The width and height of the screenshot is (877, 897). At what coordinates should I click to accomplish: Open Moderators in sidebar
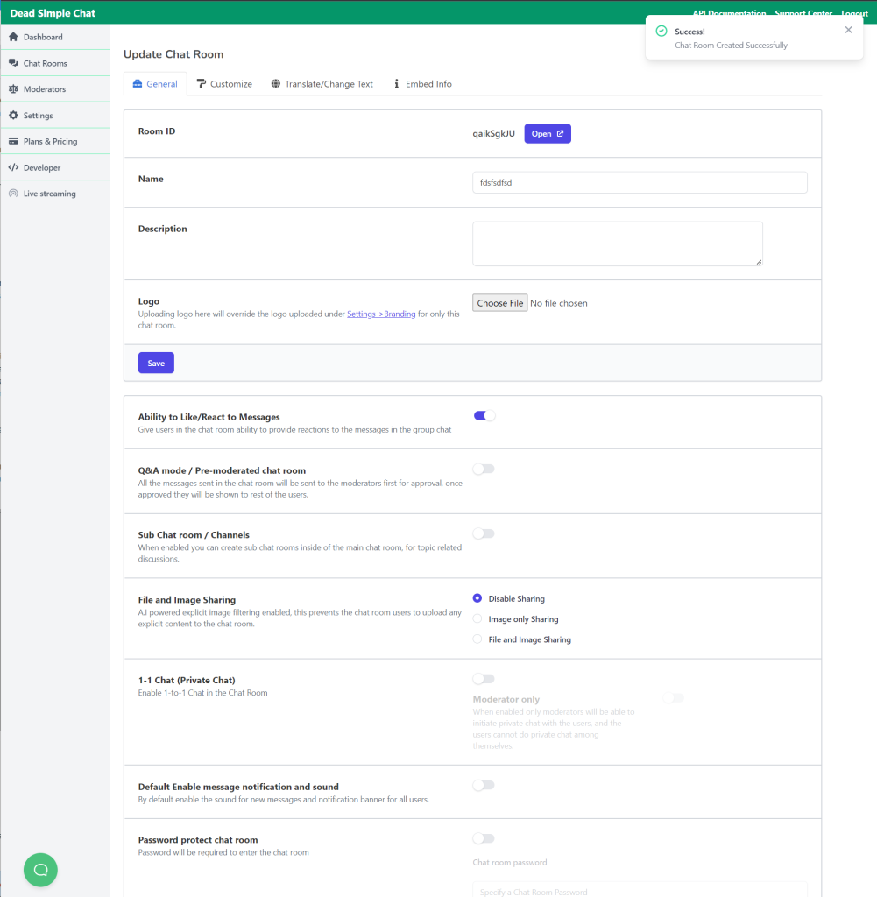[x=55, y=88]
